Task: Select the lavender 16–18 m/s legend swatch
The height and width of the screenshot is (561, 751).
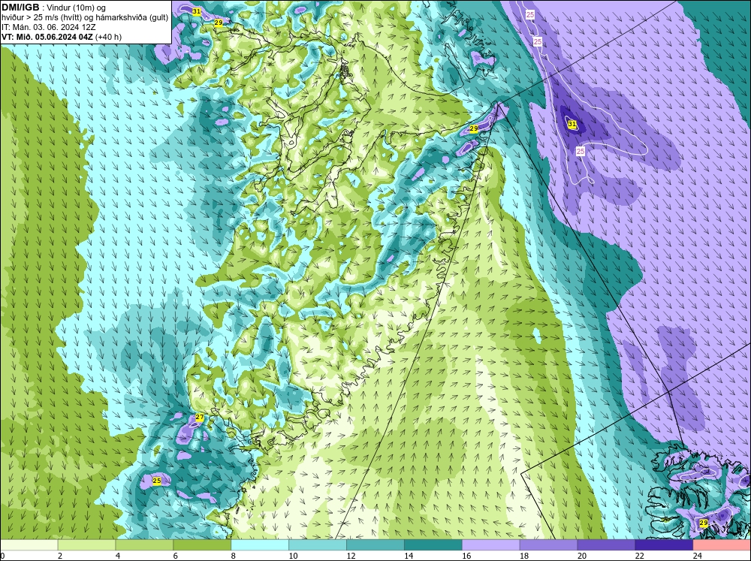Action: click(490, 544)
